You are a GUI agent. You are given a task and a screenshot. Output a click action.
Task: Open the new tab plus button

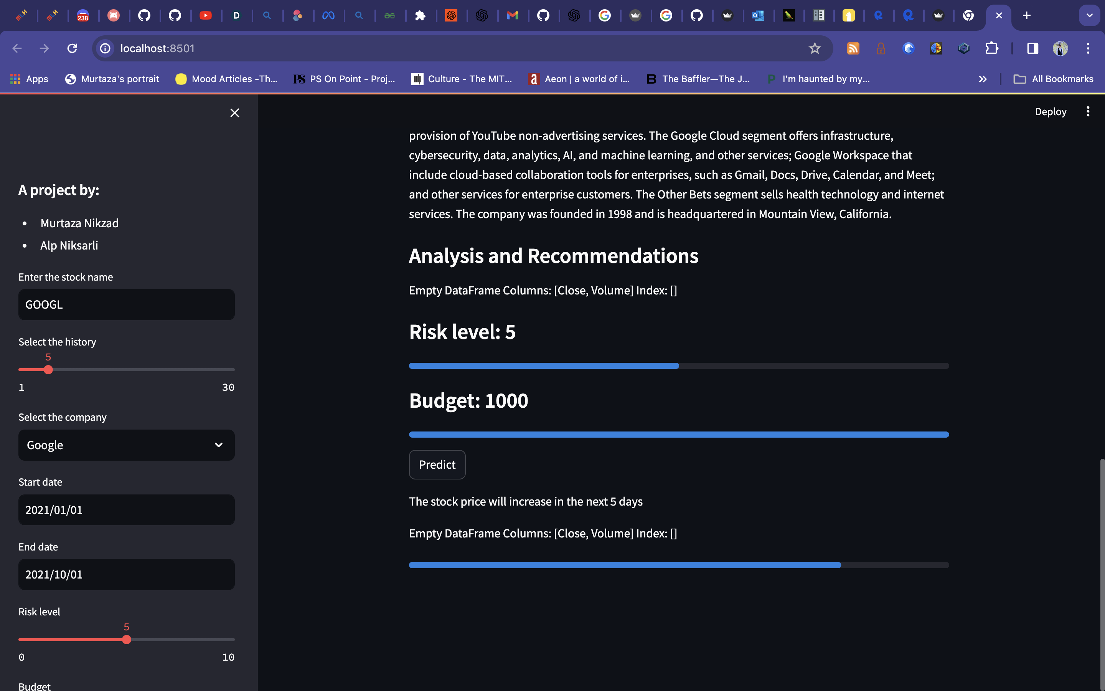point(1026,15)
